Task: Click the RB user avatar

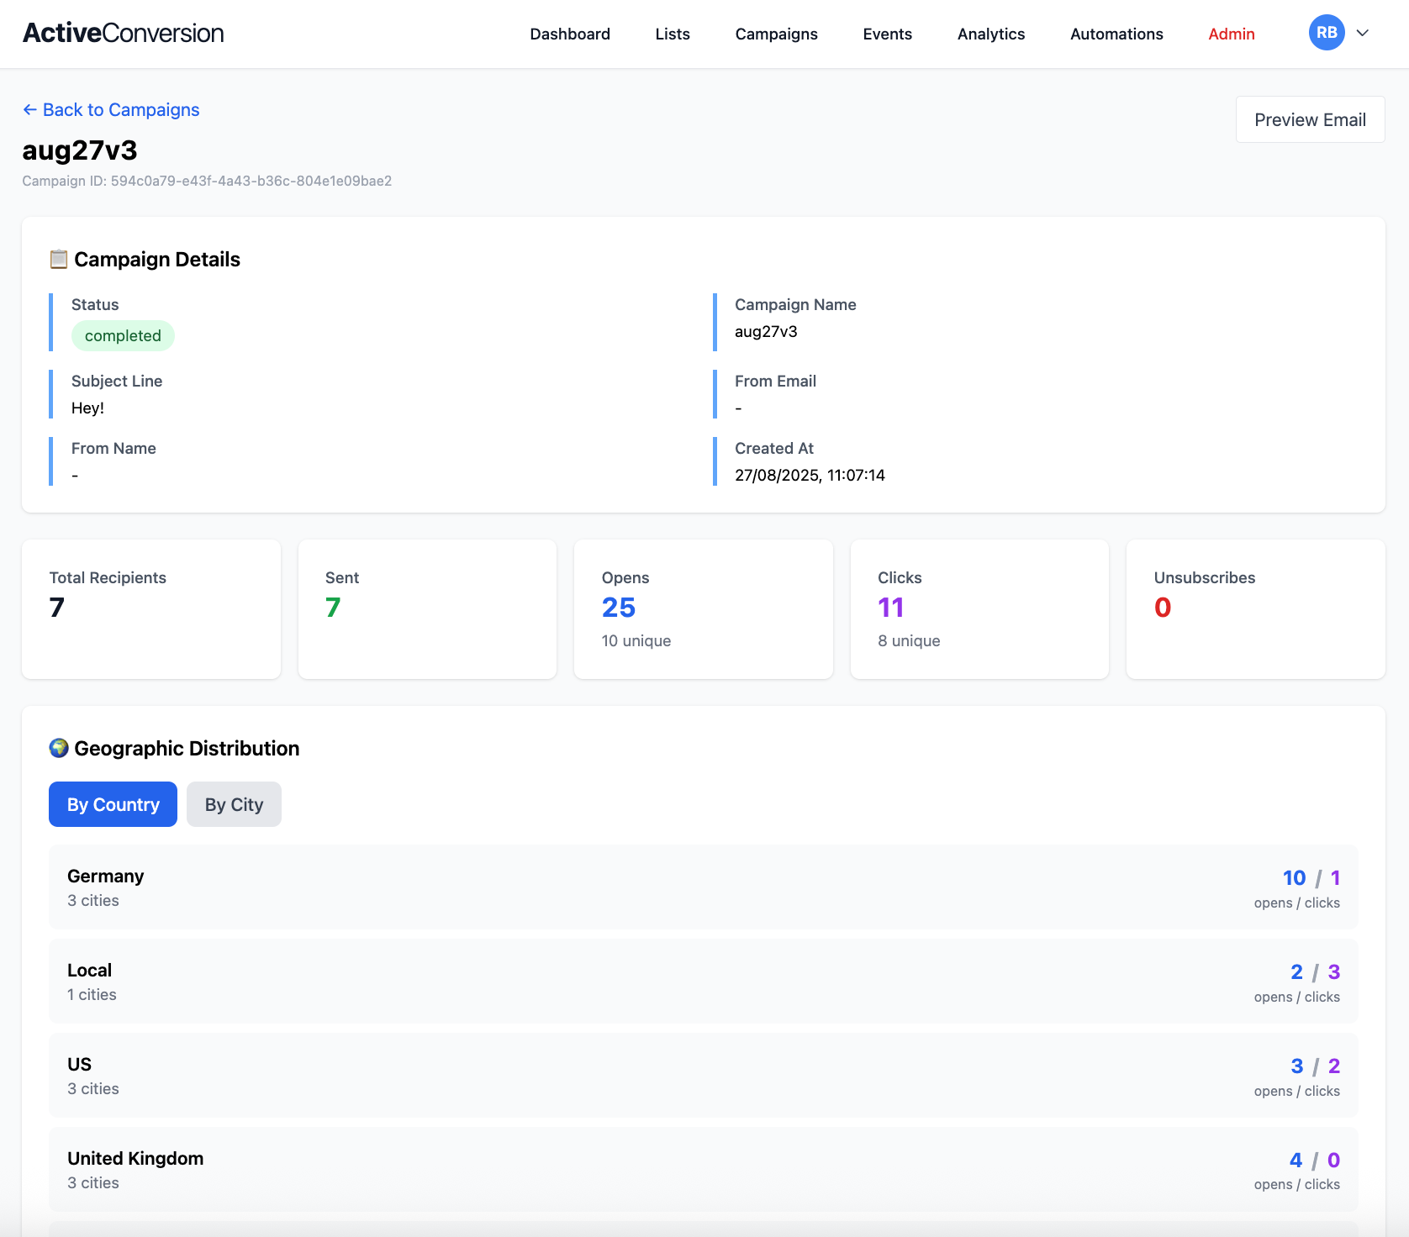Action: point(1326,33)
